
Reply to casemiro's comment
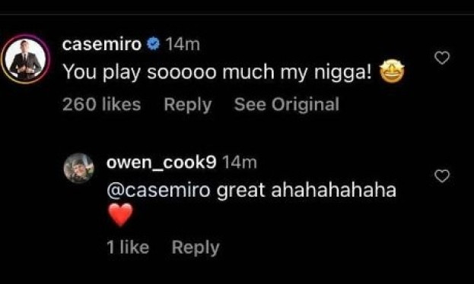click(x=188, y=105)
